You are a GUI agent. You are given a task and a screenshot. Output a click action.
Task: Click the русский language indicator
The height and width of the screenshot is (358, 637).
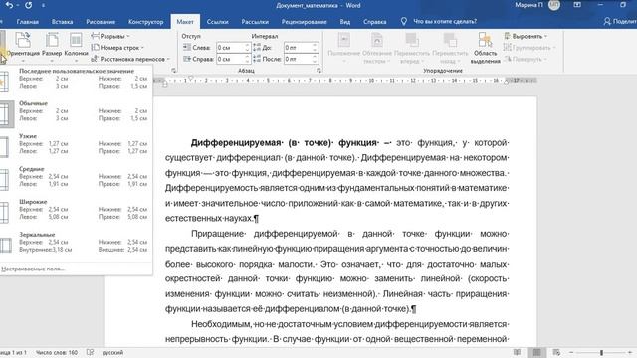(112, 352)
